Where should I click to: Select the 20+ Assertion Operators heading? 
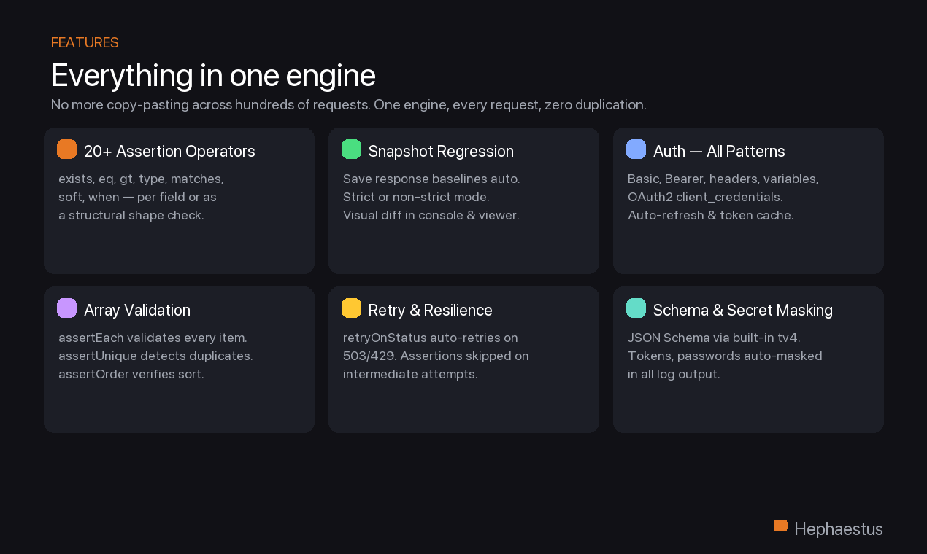click(169, 152)
